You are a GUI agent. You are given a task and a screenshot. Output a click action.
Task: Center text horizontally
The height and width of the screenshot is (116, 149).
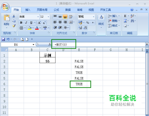coord(60,22)
